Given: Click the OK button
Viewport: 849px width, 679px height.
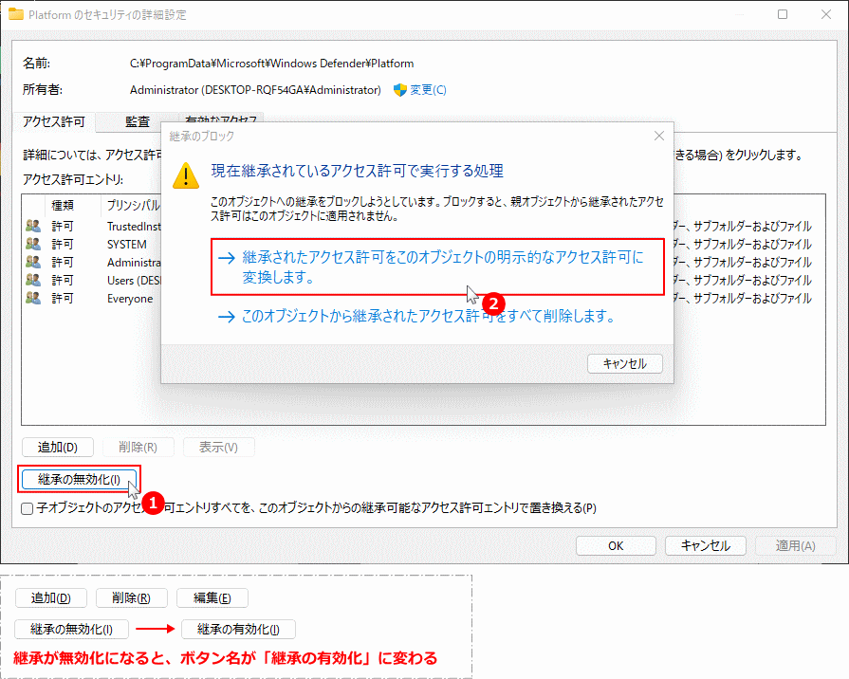Looking at the screenshot, I should 616,546.
